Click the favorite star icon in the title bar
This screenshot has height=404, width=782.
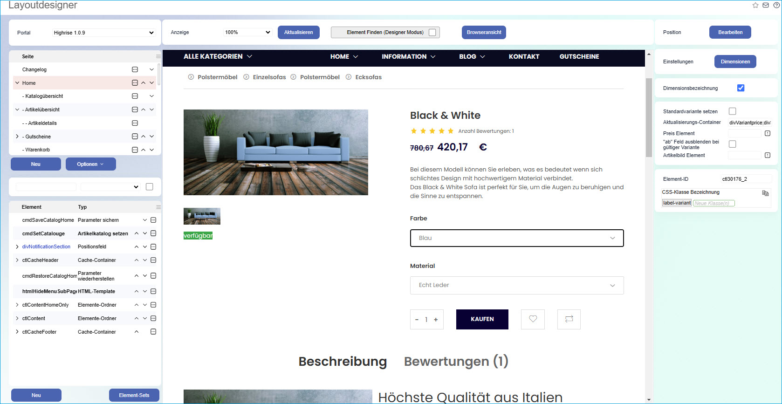click(x=755, y=5)
